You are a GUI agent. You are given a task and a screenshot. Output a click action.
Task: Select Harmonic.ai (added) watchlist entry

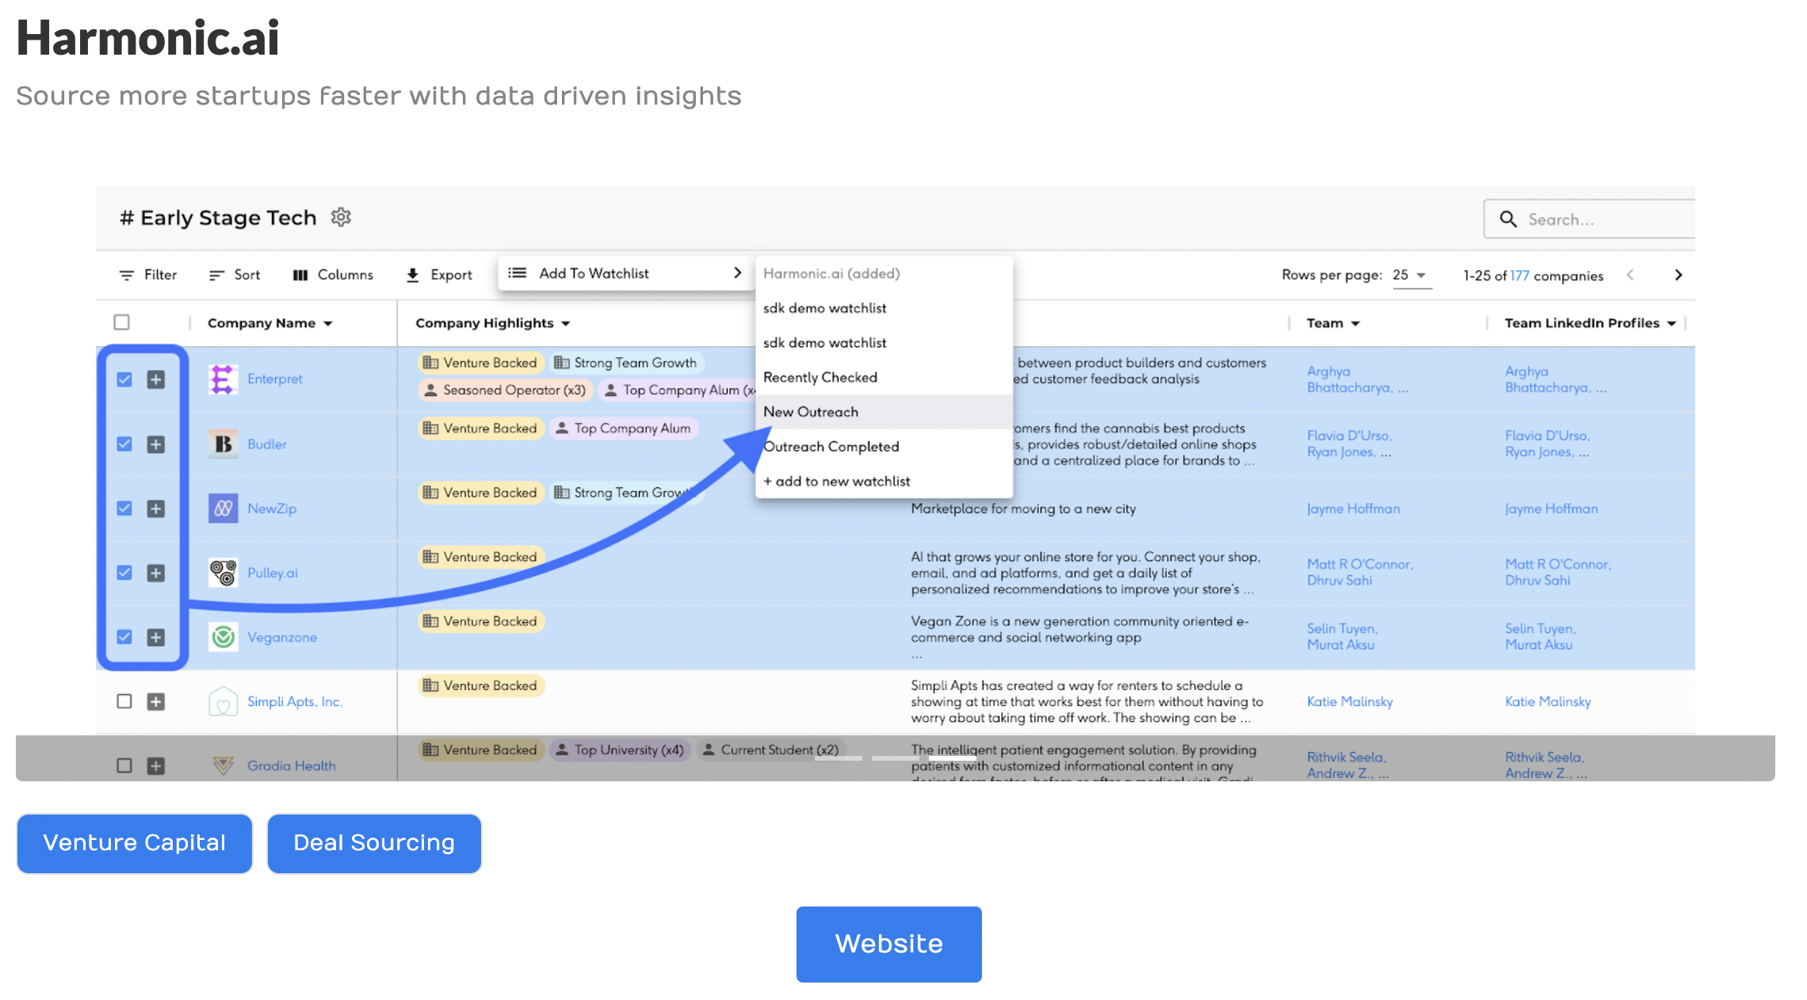[x=884, y=273]
